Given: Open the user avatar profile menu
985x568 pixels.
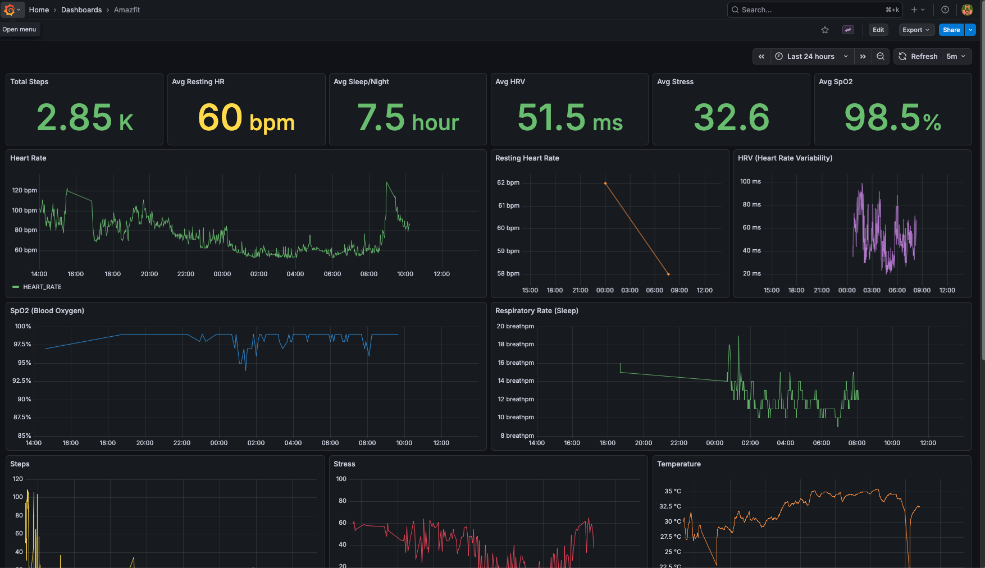Looking at the screenshot, I should point(967,10).
